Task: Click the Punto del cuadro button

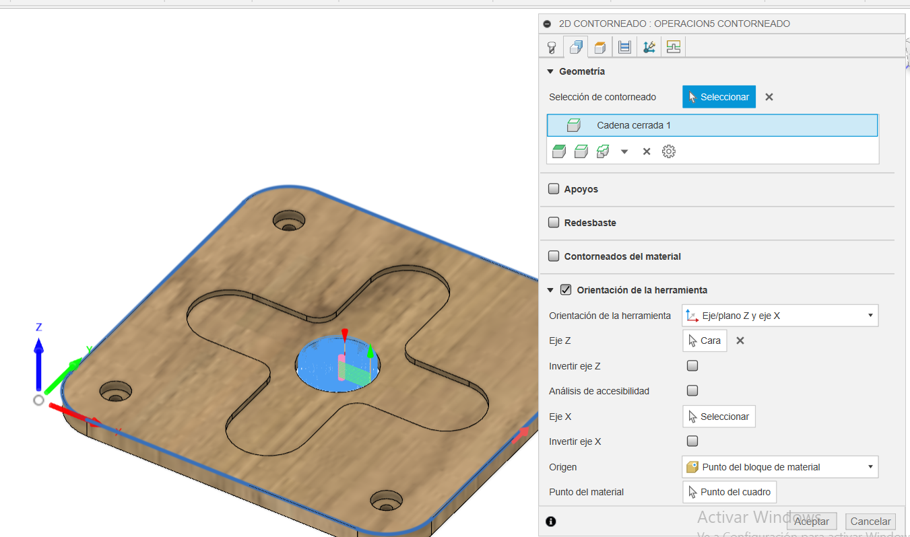Action: (729, 492)
